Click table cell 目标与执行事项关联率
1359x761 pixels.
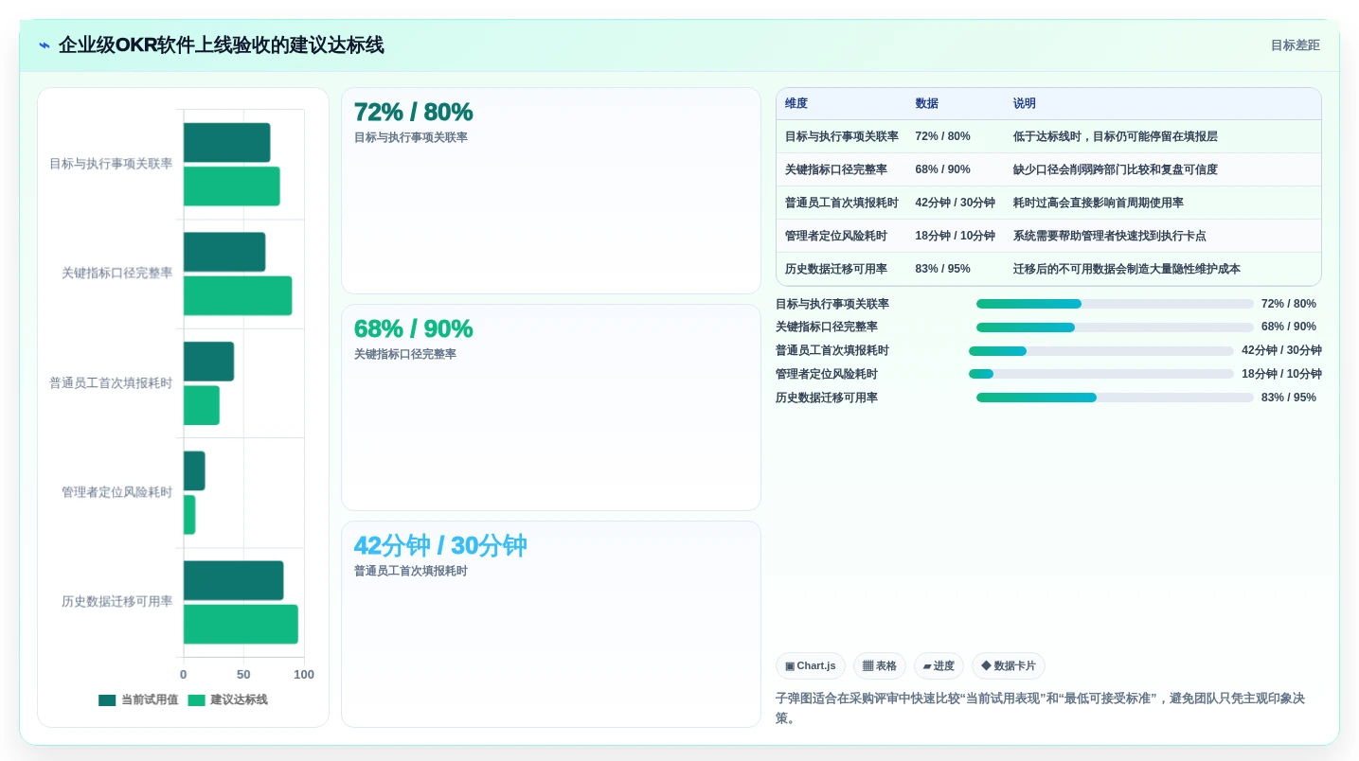842,136
